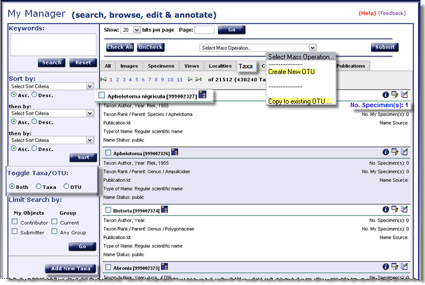Click the info icon for Aphelotoma nigricula
Viewport: 425px width, 285px height.
[386, 95]
